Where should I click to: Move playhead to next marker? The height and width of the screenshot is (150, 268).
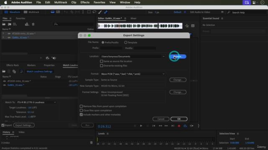pos(173,126)
